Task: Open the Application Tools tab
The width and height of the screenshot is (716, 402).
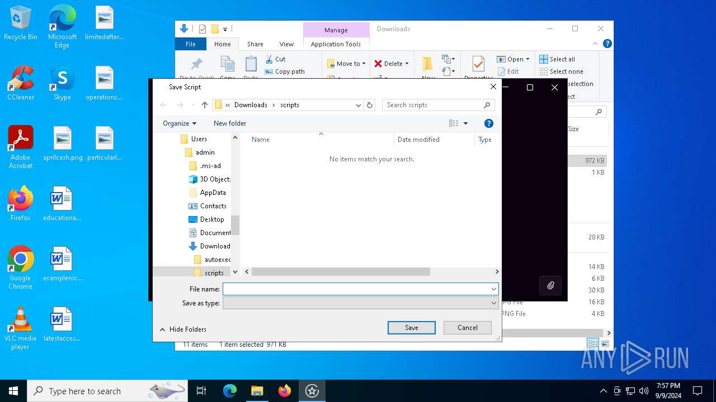Action: tap(336, 44)
